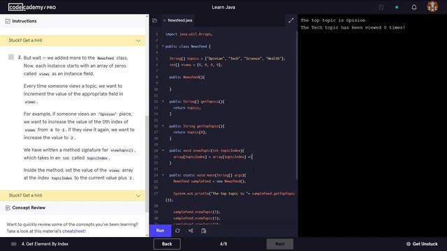Image resolution: width=447 pixels, height=251 pixels.
Task: Click the share code icon
Action: pos(191,231)
